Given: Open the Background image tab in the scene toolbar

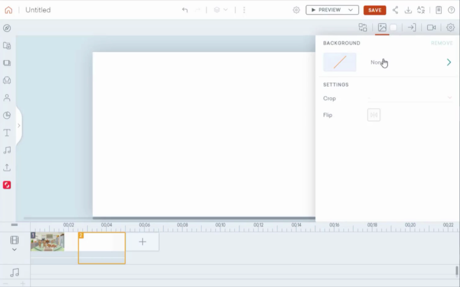Looking at the screenshot, I should tap(382, 27).
